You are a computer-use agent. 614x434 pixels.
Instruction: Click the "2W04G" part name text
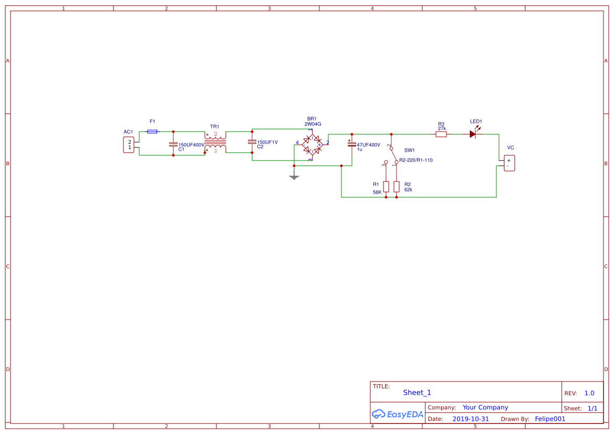click(x=313, y=124)
